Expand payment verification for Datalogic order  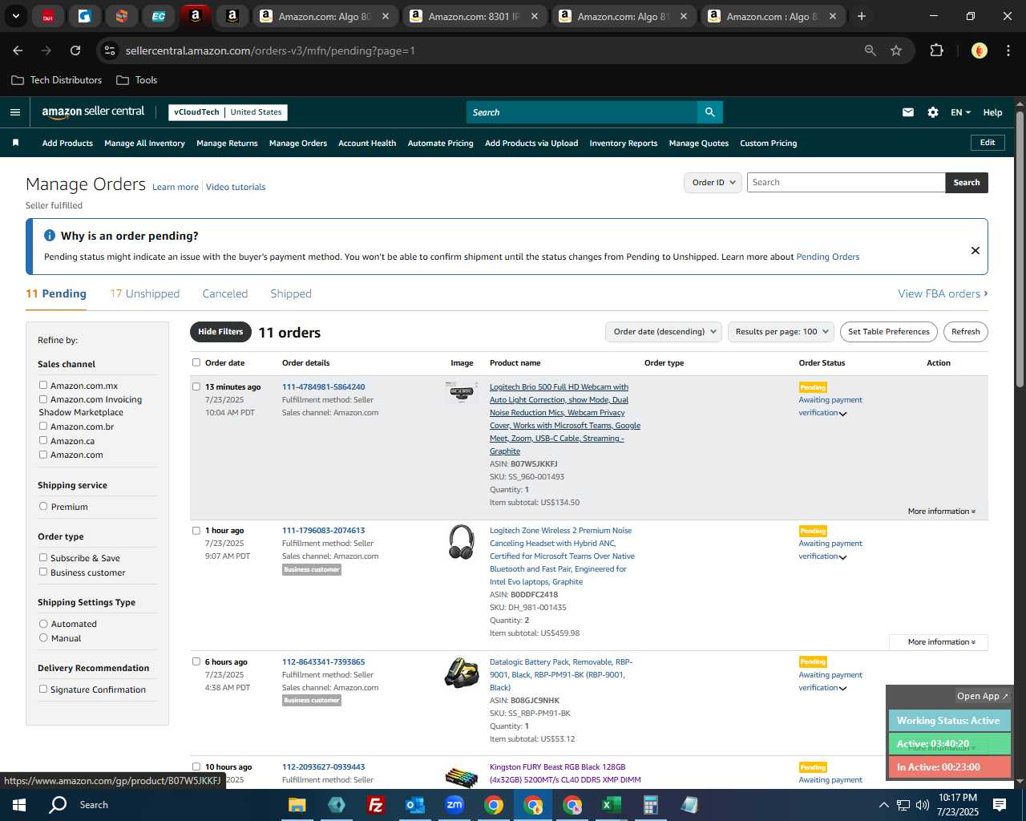[842, 689]
